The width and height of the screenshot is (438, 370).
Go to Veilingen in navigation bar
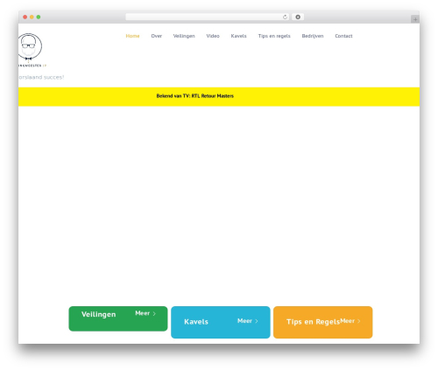[x=184, y=36]
